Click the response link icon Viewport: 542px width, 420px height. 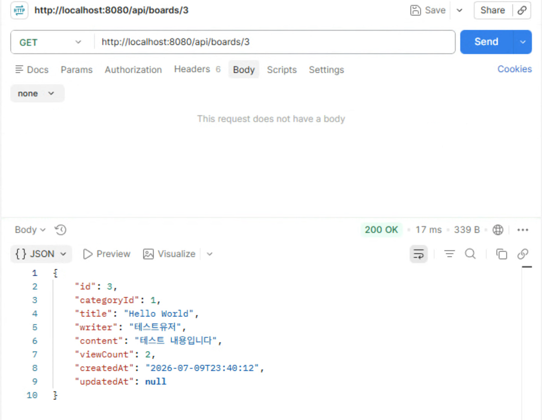(523, 254)
